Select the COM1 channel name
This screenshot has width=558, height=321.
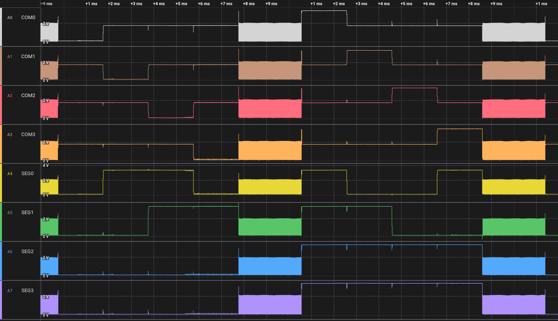[x=28, y=57]
